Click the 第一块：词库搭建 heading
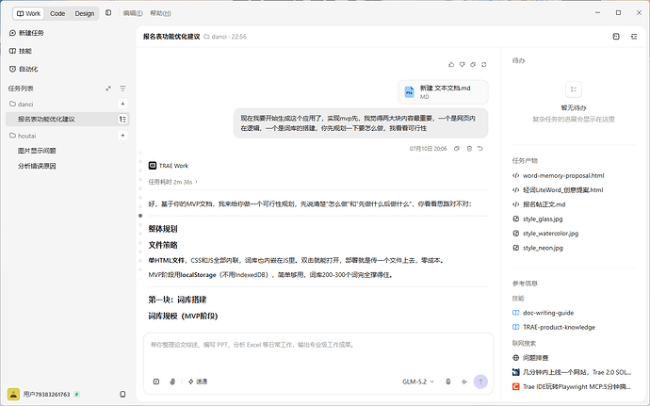Screen dimensions: 650x406 (x=177, y=300)
